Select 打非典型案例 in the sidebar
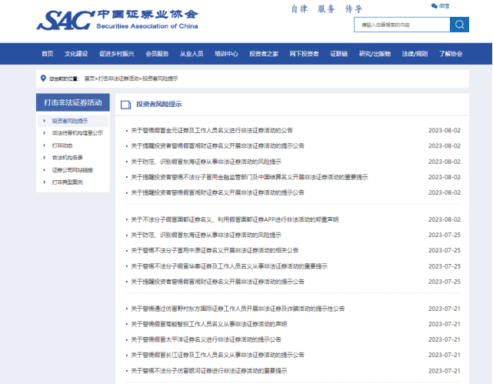 coord(67,182)
